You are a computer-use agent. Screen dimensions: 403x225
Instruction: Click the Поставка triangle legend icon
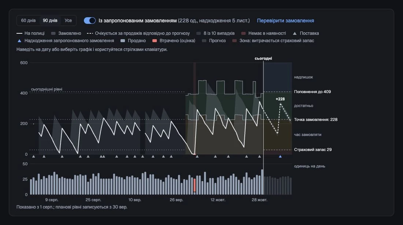coord(295,33)
